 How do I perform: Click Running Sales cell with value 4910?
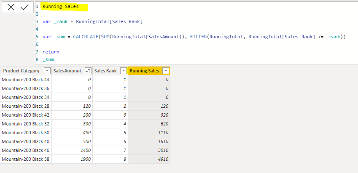pos(149,159)
